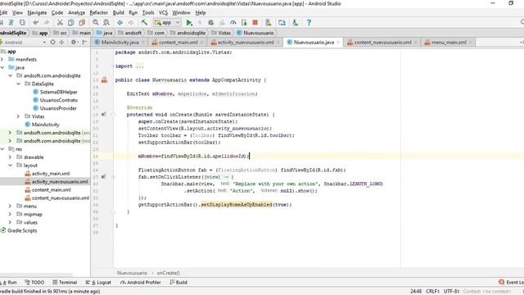
Task: Click the Debug app bug icon
Action: 211,22
